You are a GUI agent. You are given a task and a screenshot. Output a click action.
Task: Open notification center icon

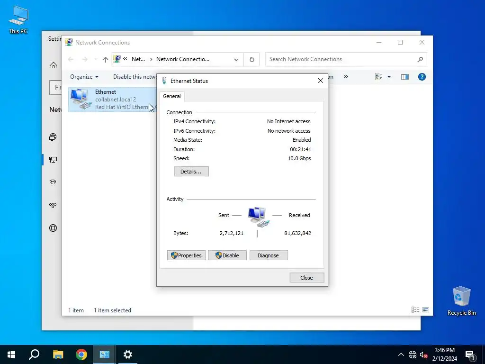(x=470, y=355)
